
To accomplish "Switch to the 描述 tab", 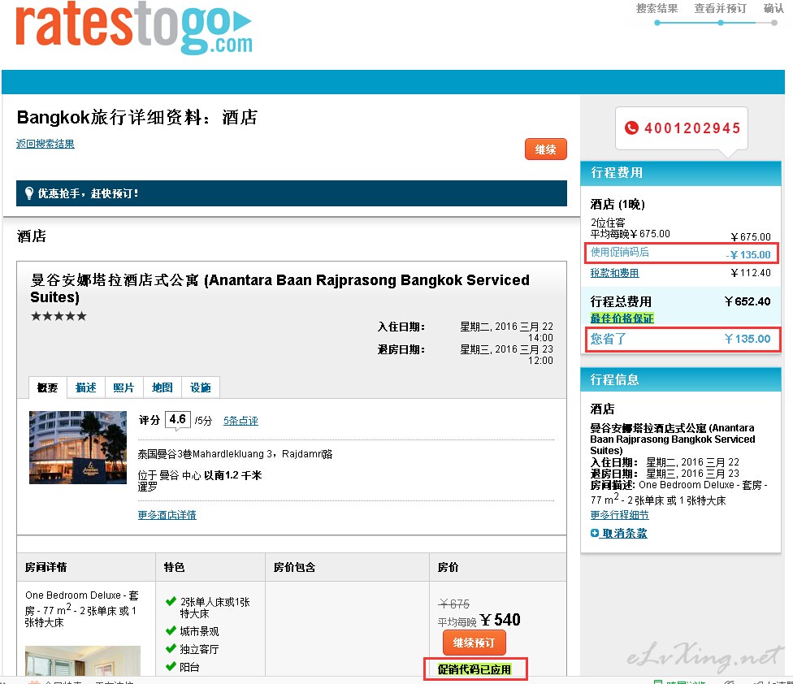I will 85,387.
